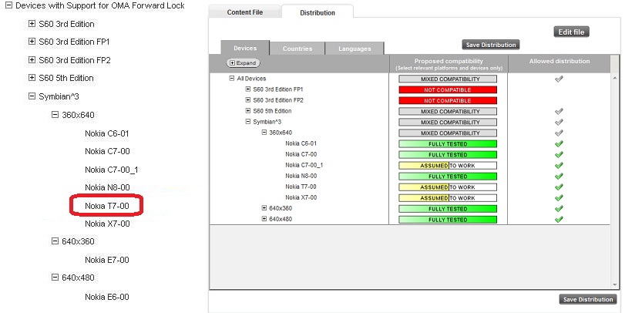Click ASSUMED TO WORK bar for Nokia T7-00
Image resolution: width=625 pixels, height=313 pixels.
[448, 187]
